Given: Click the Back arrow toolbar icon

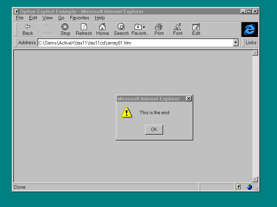Looking at the screenshot, I should point(28,27).
